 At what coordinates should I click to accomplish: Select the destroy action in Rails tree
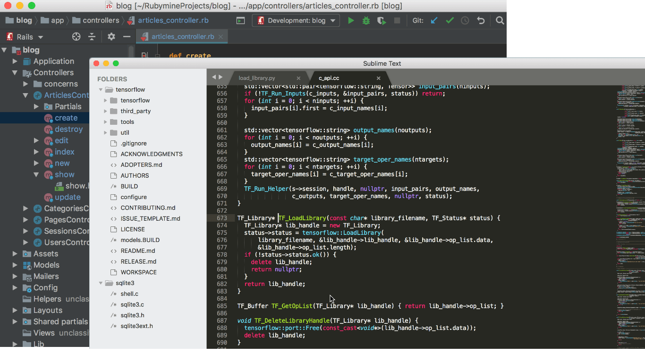click(68, 129)
